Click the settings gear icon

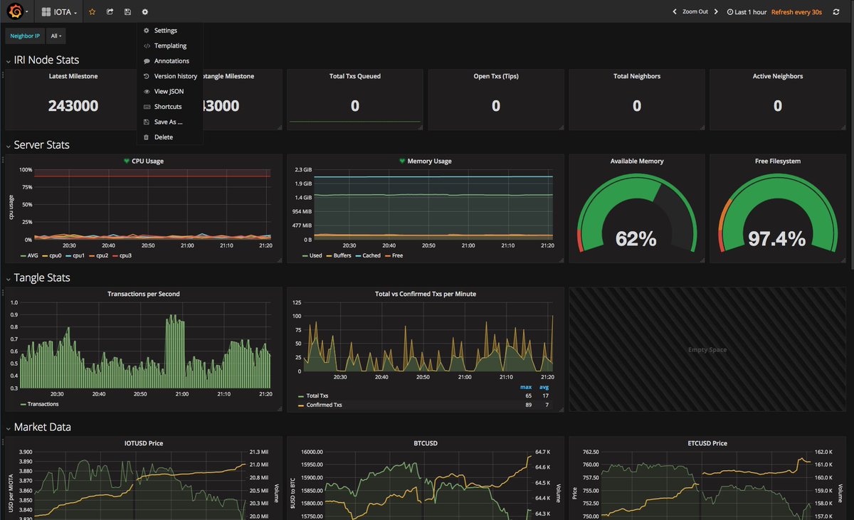[145, 11]
